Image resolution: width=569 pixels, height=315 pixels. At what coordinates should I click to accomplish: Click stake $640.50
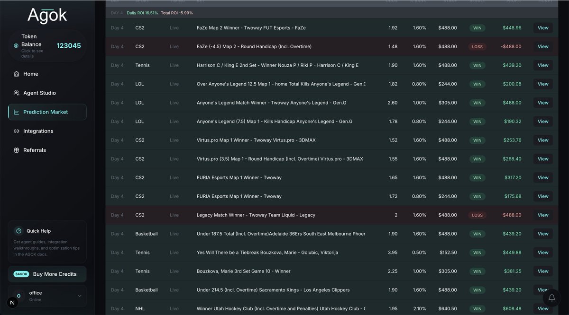point(448,309)
